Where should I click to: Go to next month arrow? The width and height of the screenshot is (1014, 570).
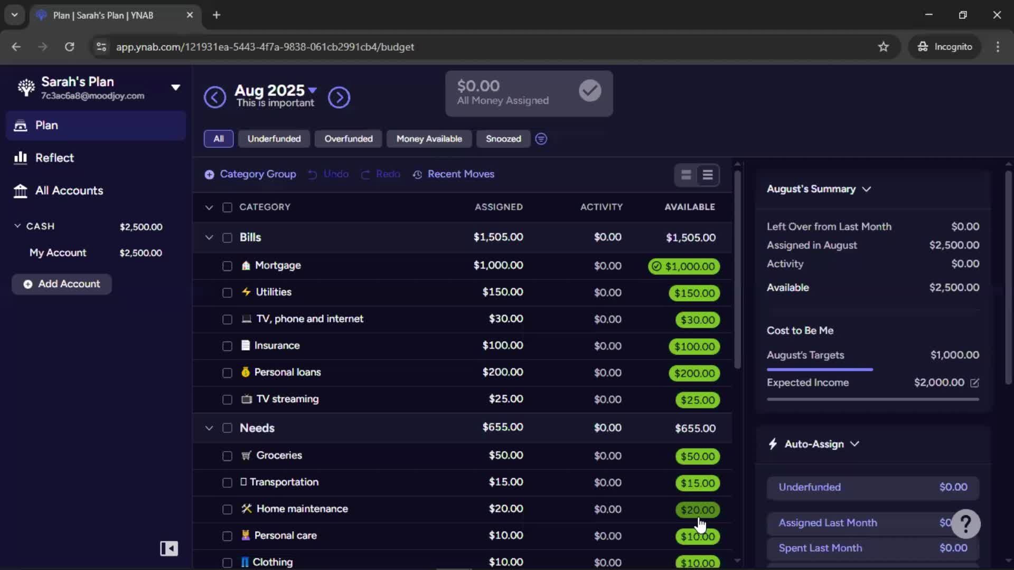(x=339, y=97)
